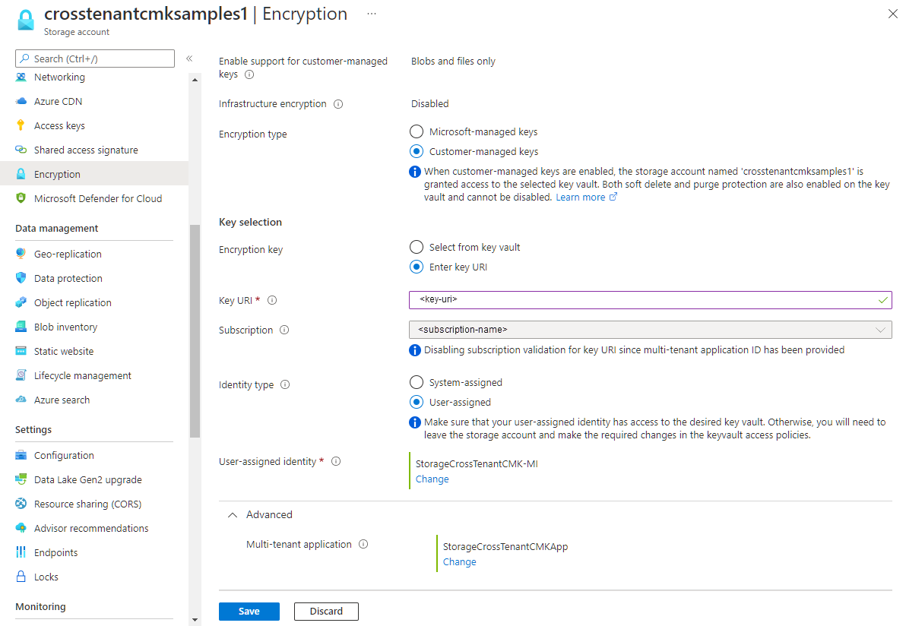The image size is (906, 626).
Task: Open the Subscription dropdown
Action: 650,330
